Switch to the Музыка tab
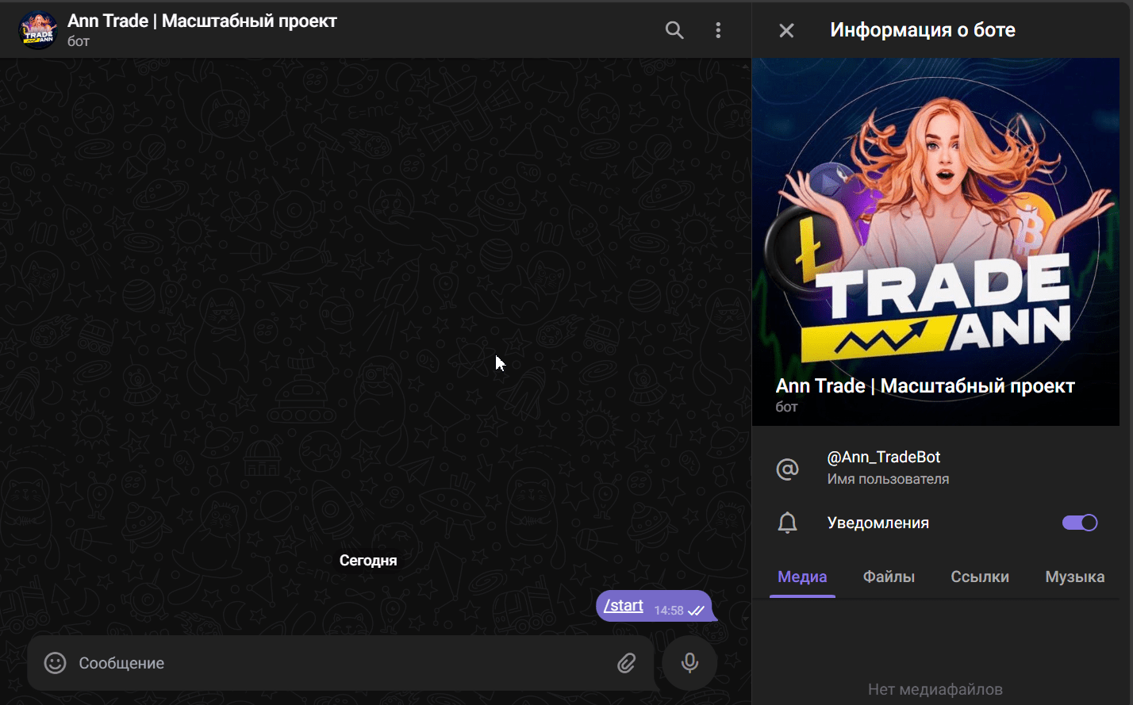 (1074, 577)
